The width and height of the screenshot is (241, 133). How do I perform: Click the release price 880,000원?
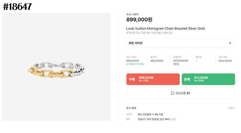[x=157, y=61]
